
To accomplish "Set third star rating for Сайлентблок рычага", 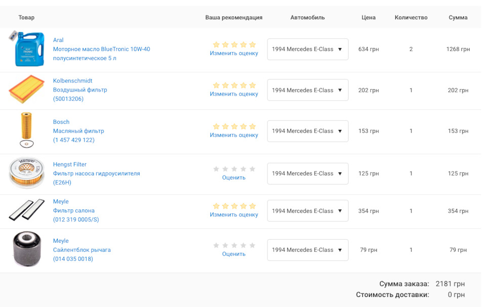I will coord(234,245).
